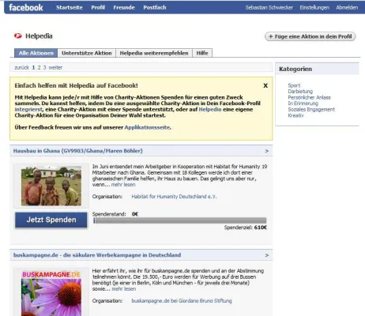Image resolution: width=365 pixels, height=316 pixels.
Task: Click the weiter pagination link
Action: point(55,68)
